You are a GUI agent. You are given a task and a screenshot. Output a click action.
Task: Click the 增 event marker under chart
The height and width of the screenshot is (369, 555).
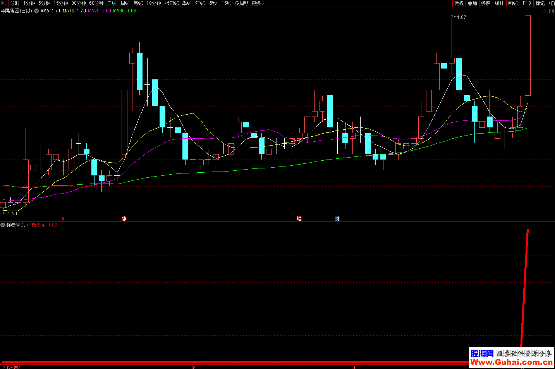click(x=299, y=219)
